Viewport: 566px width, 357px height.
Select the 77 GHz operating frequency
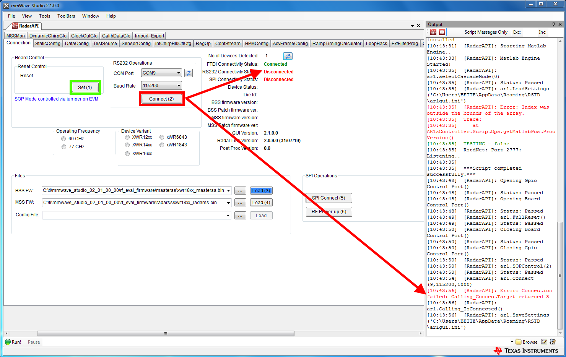tap(63, 146)
